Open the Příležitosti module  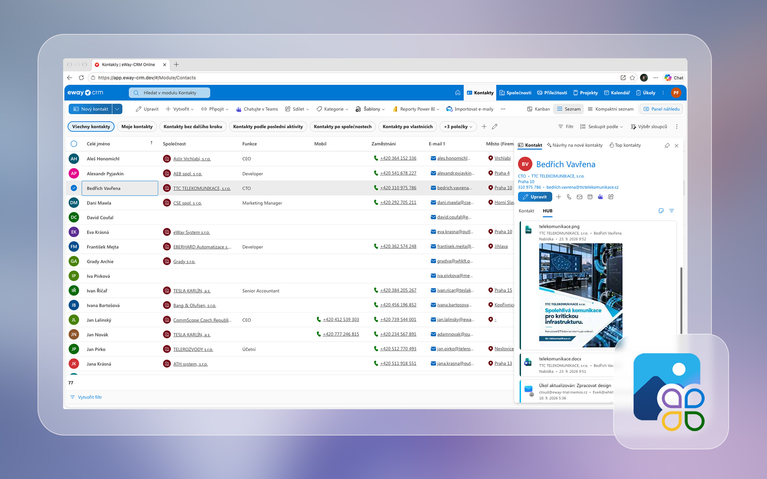pos(552,93)
